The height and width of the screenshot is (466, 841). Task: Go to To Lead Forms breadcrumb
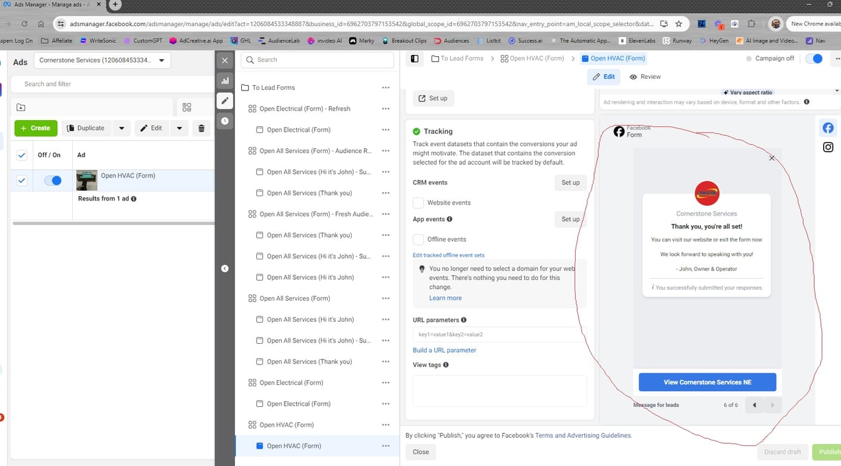(458, 58)
